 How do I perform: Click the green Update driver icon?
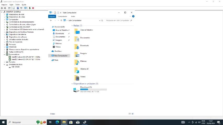pos(30,8)
